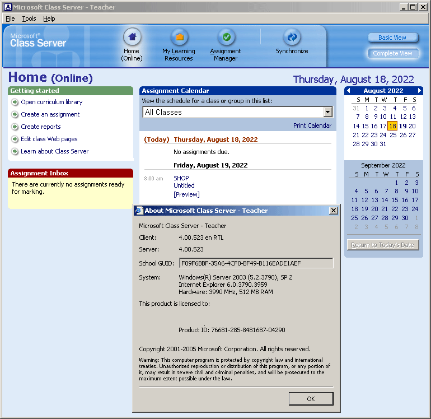Click the September 2022 month label

tap(383, 165)
